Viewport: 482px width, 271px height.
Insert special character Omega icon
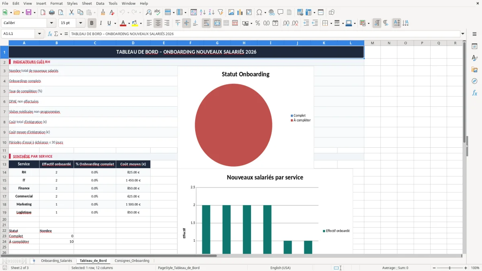pos(259,12)
